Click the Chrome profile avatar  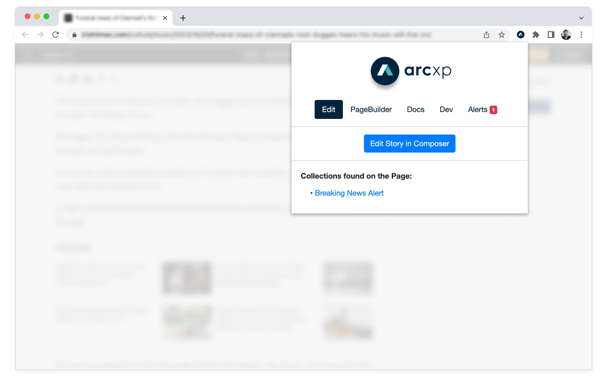tap(566, 34)
